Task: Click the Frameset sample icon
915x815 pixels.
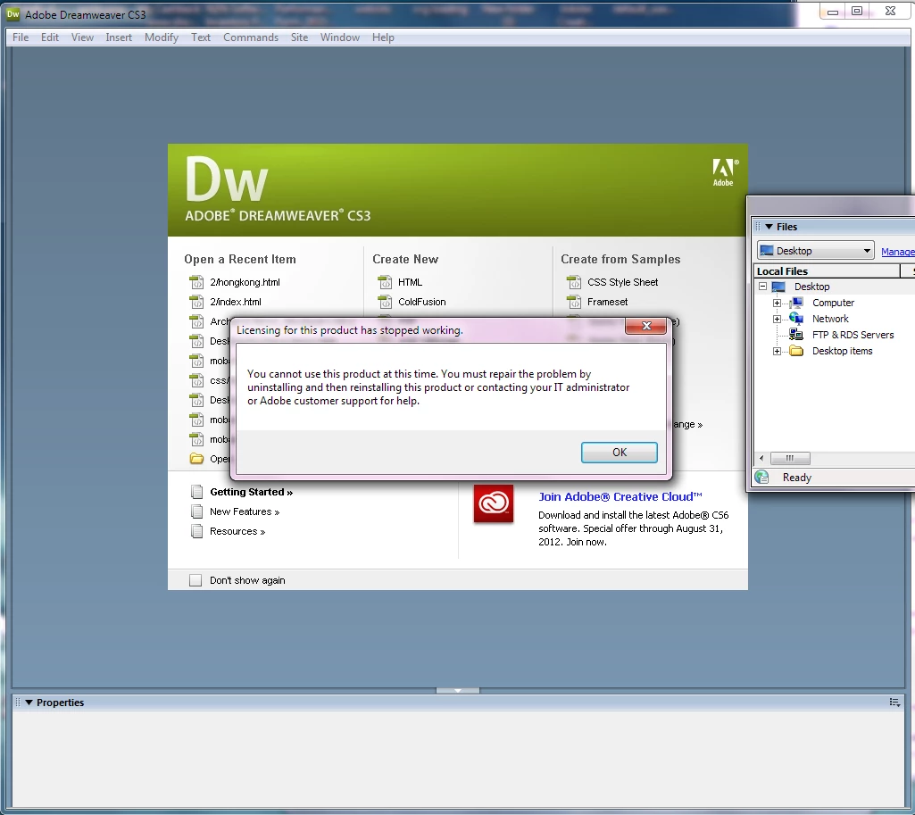Action: 574,303
